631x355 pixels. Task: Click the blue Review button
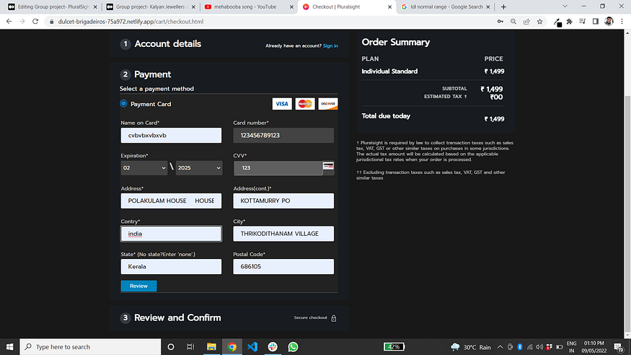tap(139, 286)
